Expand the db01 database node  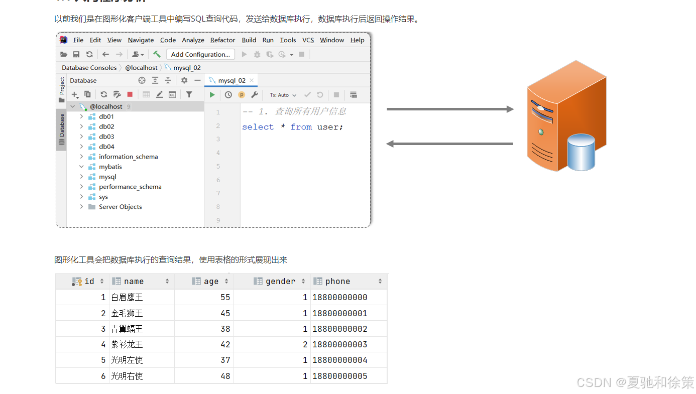click(82, 116)
